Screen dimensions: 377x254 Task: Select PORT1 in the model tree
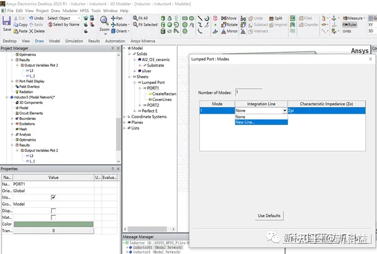point(153,88)
